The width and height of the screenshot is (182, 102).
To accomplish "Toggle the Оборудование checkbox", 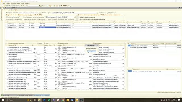I will click(x=38, y=20).
